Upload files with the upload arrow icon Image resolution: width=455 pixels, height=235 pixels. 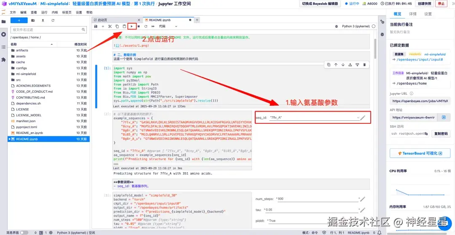coord(43,20)
